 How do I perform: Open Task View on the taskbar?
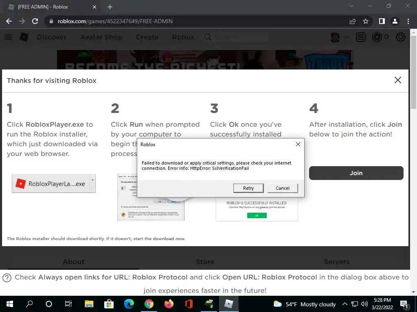68,304
